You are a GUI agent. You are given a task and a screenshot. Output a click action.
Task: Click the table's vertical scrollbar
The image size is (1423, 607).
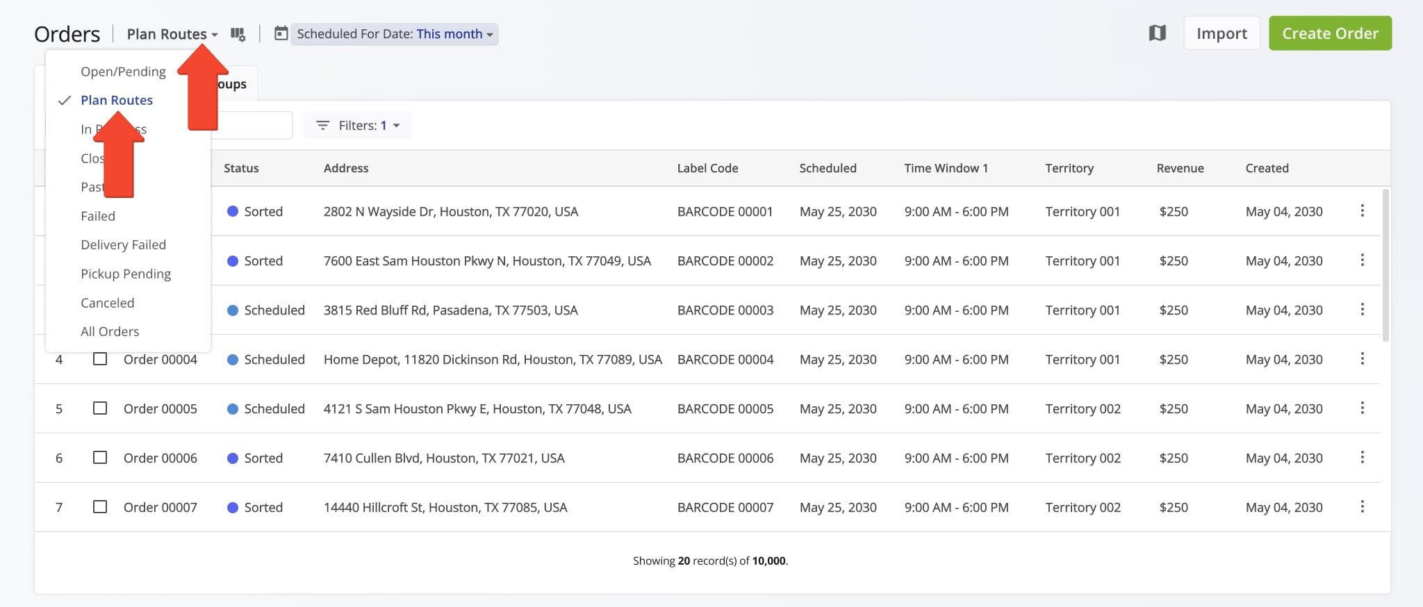(1385, 265)
